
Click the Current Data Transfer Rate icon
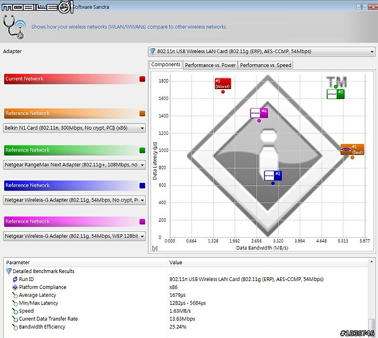point(15,319)
